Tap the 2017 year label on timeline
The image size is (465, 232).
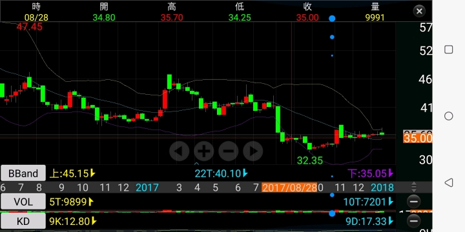147,188
